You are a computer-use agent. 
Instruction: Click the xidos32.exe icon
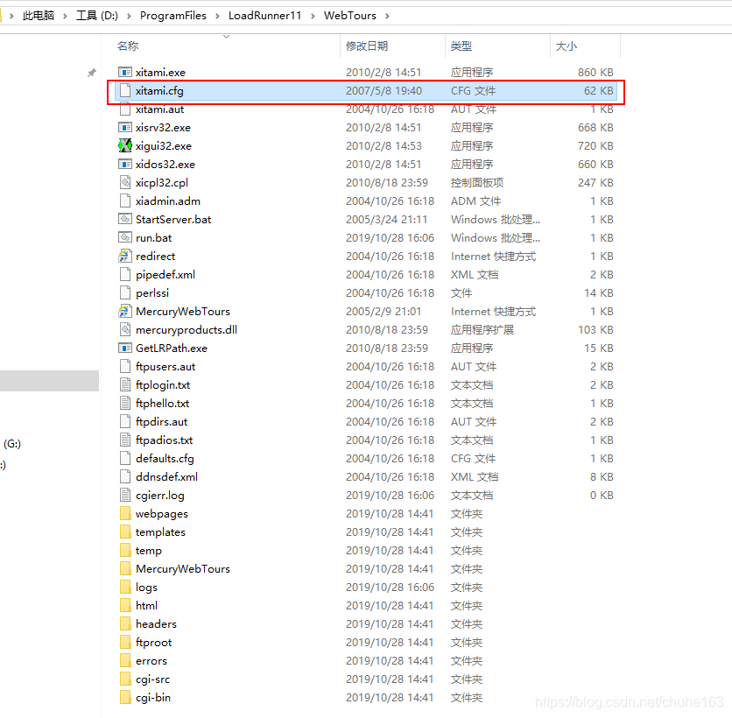[124, 165]
